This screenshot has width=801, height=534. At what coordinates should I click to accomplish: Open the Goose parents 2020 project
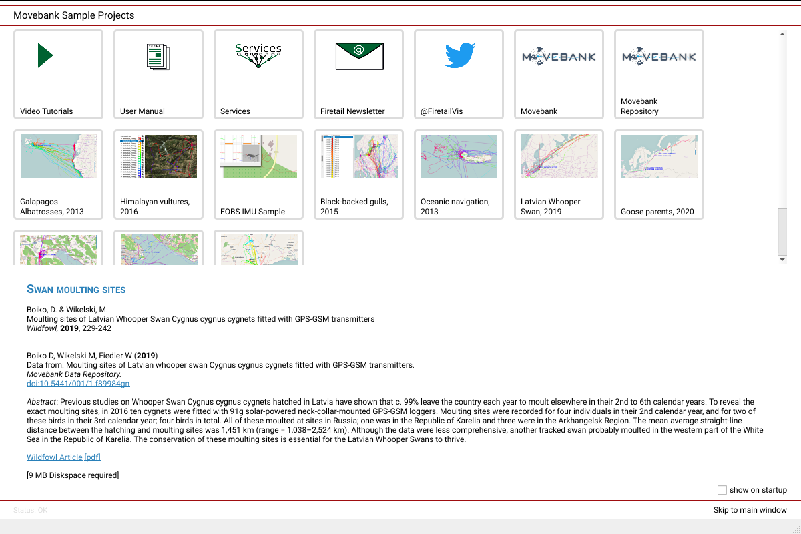click(659, 156)
